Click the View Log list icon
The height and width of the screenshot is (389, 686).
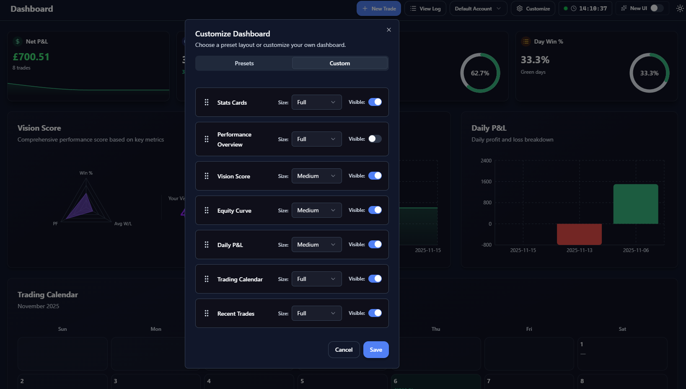pyautogui.click(x=413, y=8)
